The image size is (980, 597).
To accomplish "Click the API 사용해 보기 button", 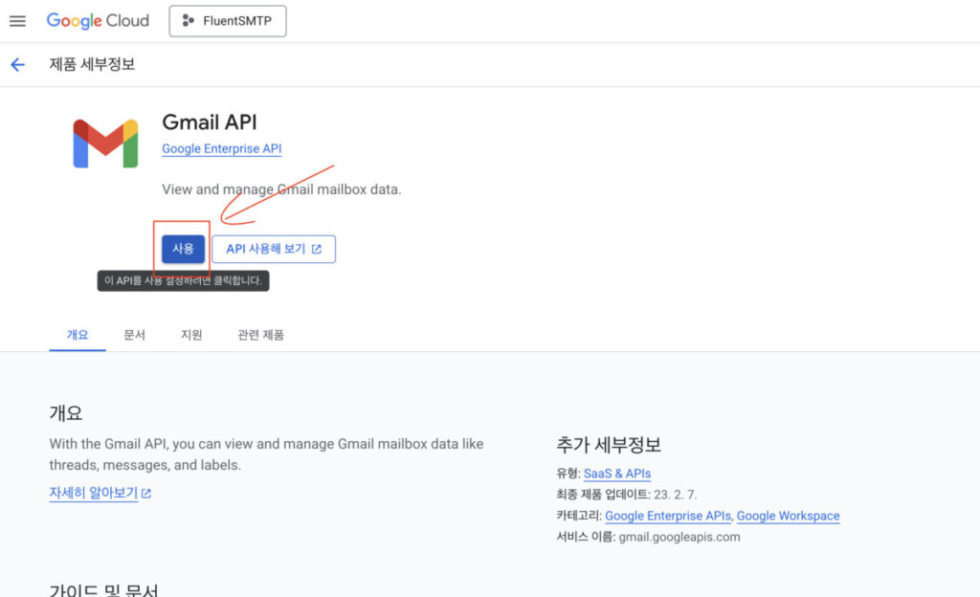I will tap(274, 249).
